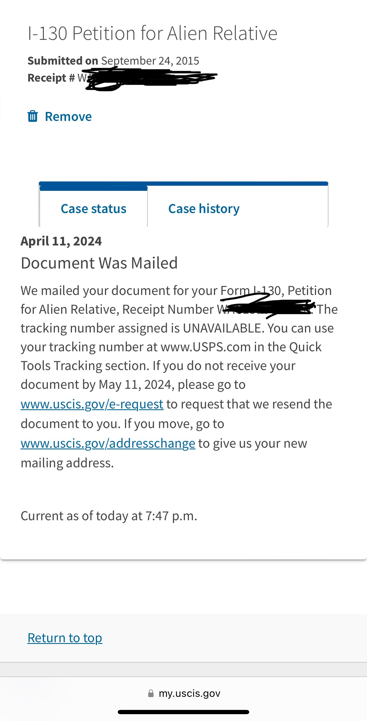The width and height of the screenshot is (367, 721).
Task: Tap the my.uscis.gov address bar
Action: point(183,693)
